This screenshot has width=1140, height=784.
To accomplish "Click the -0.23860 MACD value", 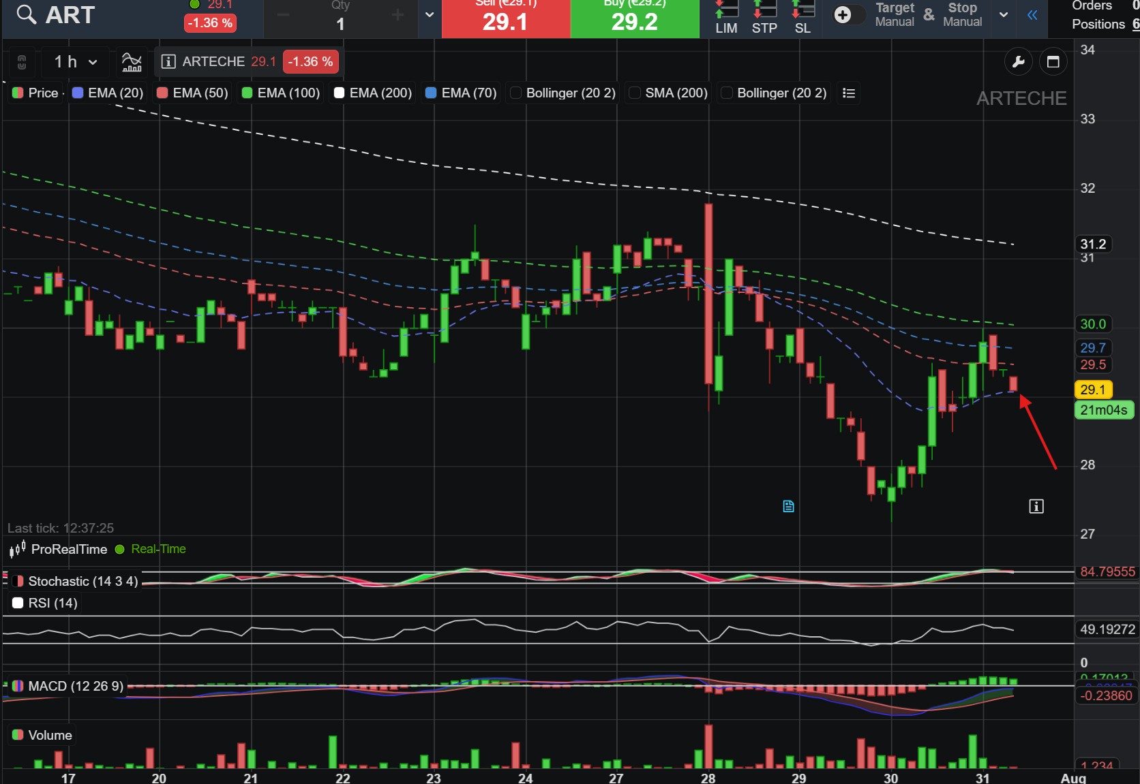I will tap(1106, 695).
